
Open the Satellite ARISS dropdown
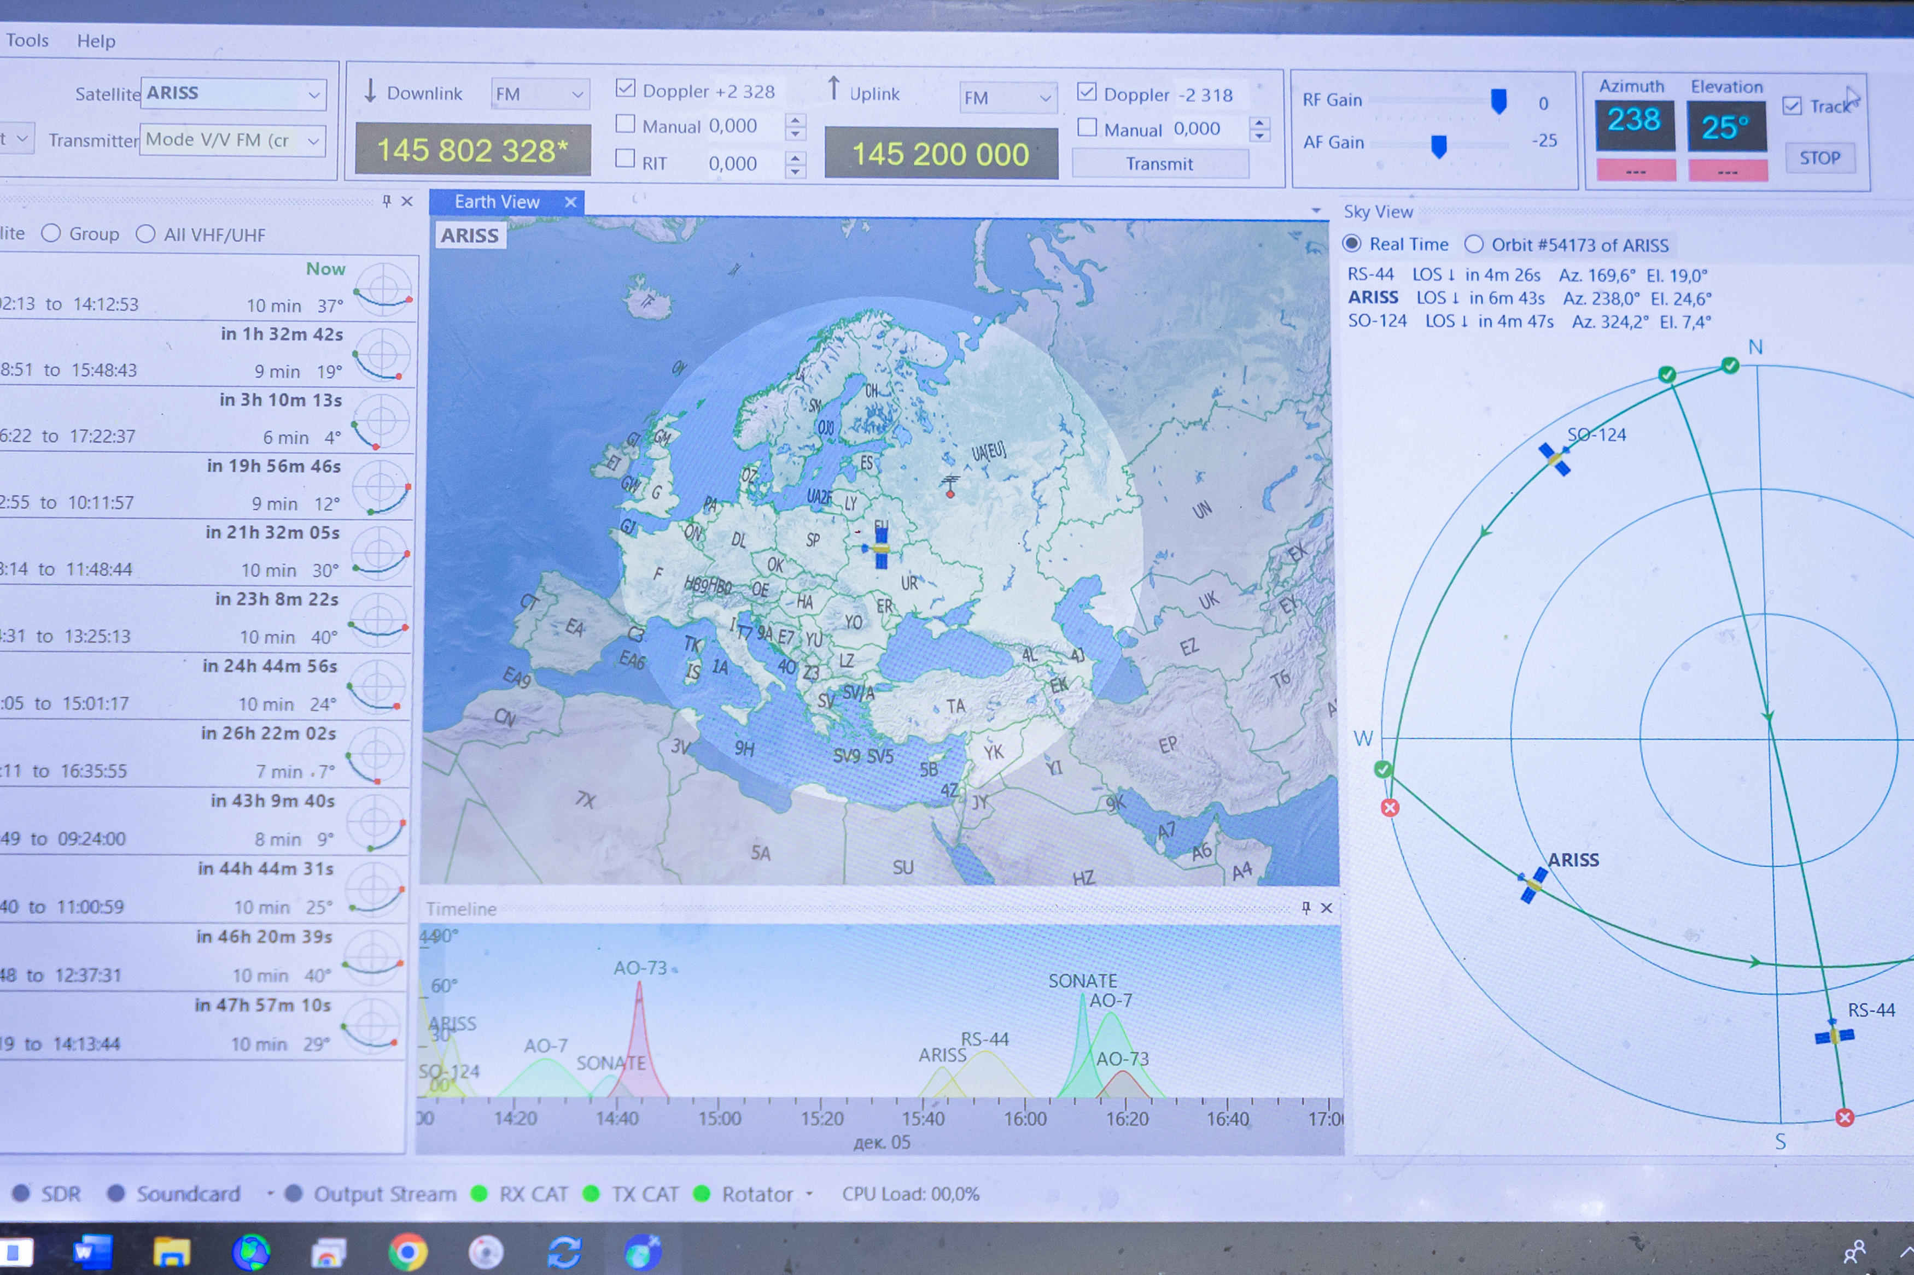point(313,95)
